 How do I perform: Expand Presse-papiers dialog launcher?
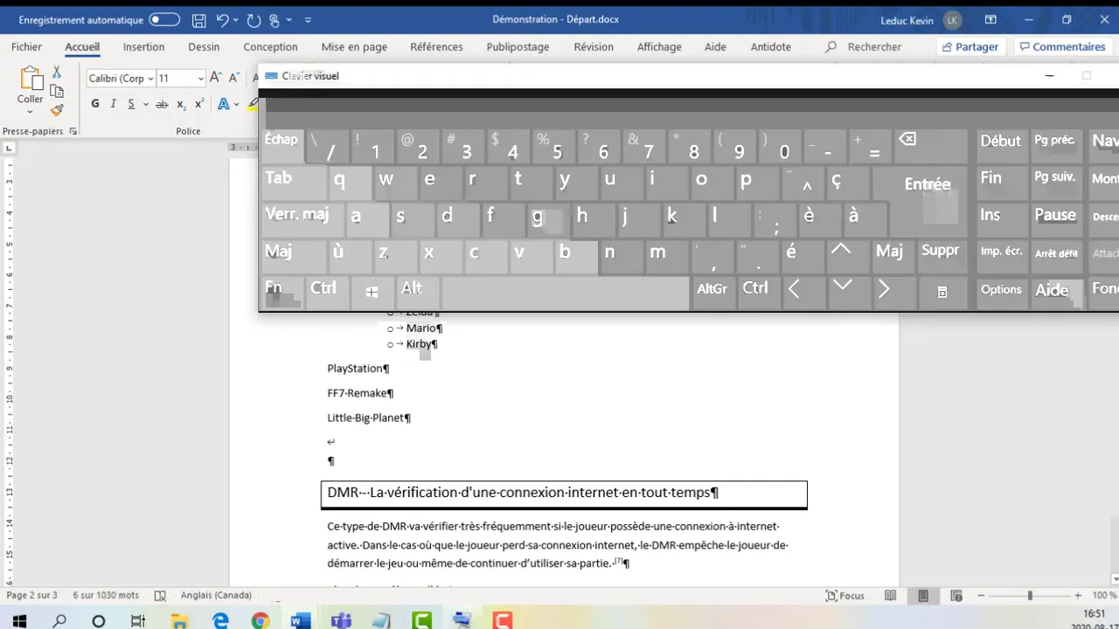click(73, 131)
